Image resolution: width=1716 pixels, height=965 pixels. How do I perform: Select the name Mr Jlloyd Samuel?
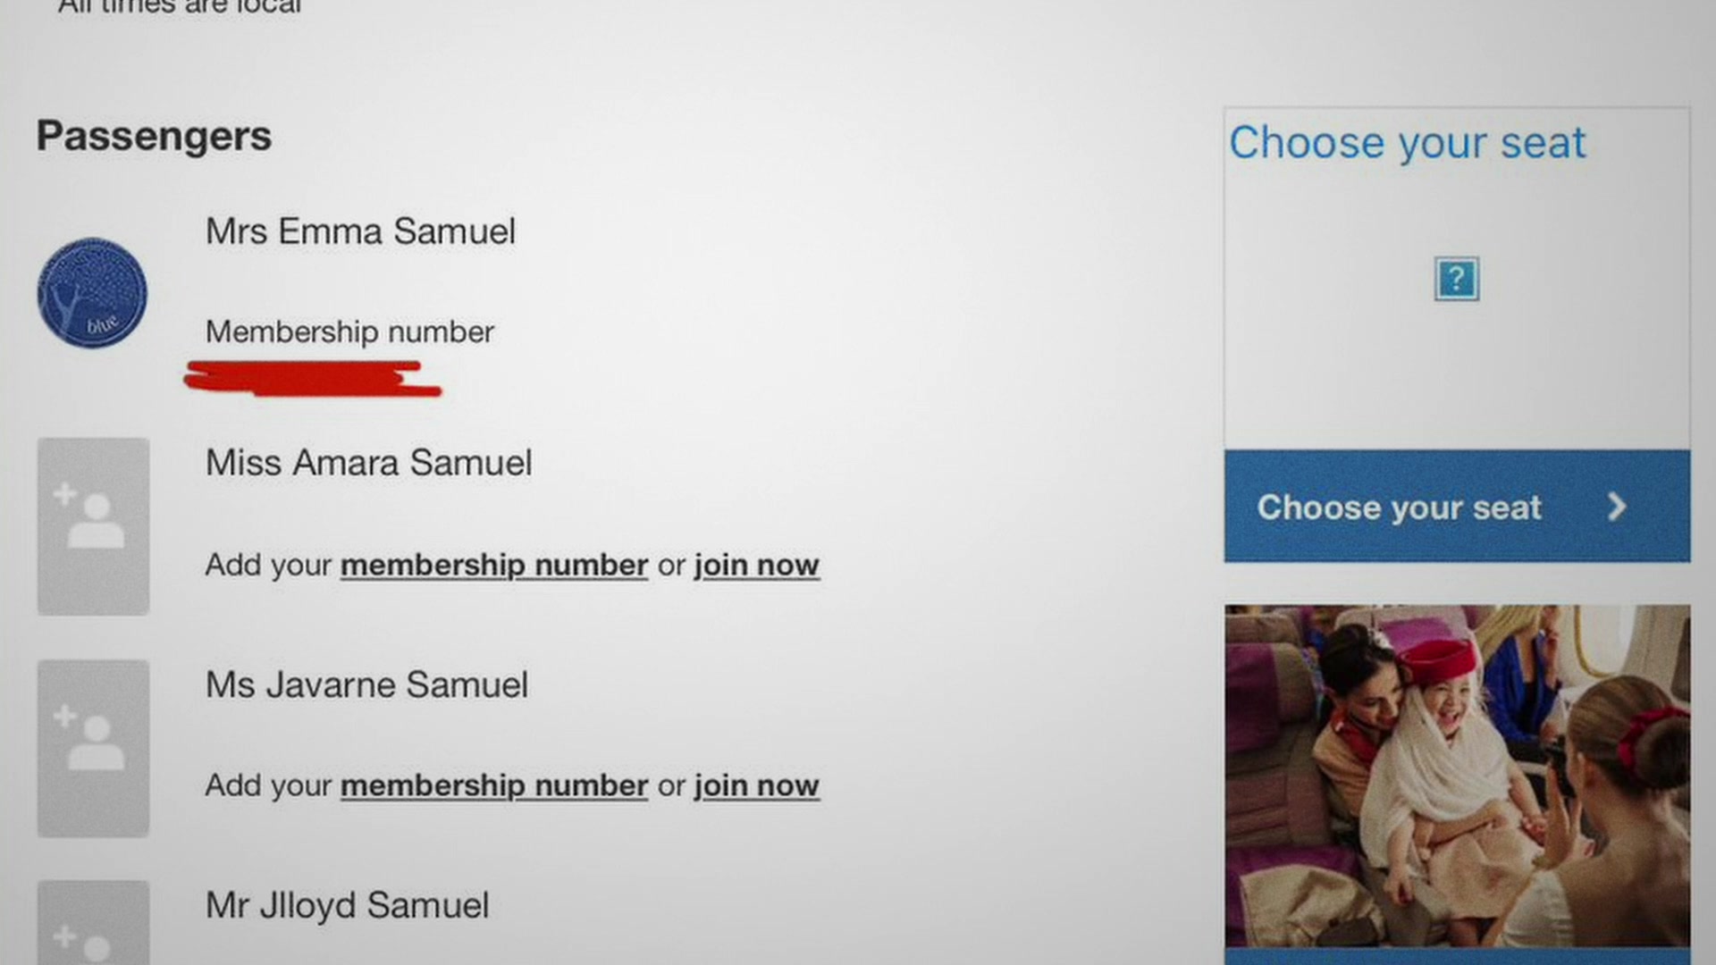click(x=347, y=905)
